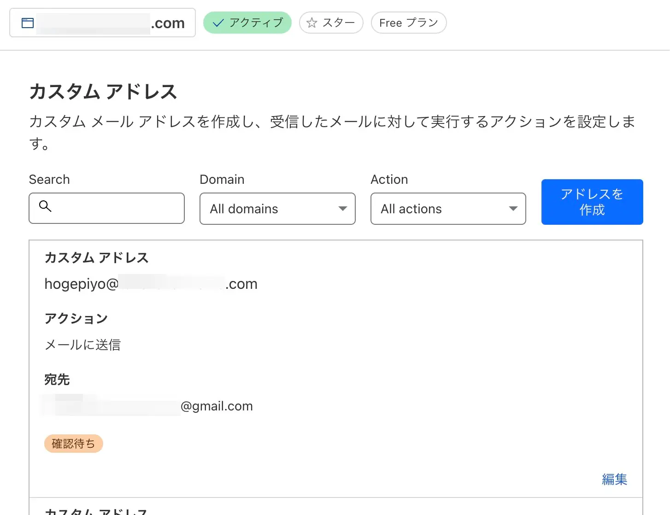670x515 pixels.
Task: Click the Search label
Action: coord(49,179)
